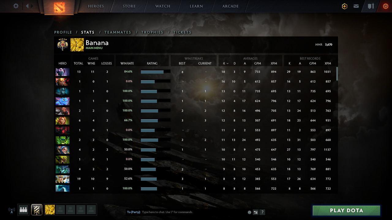This screenshot has width=392, height=220.
Task: Sort by the HERO column header
Action: click(x=62, y=64)
